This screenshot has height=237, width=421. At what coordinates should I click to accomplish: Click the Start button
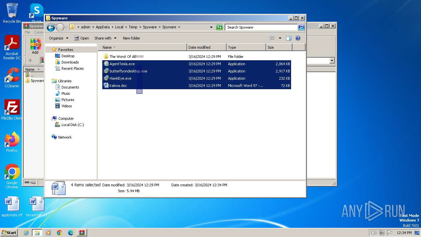(x=9, y=232)
